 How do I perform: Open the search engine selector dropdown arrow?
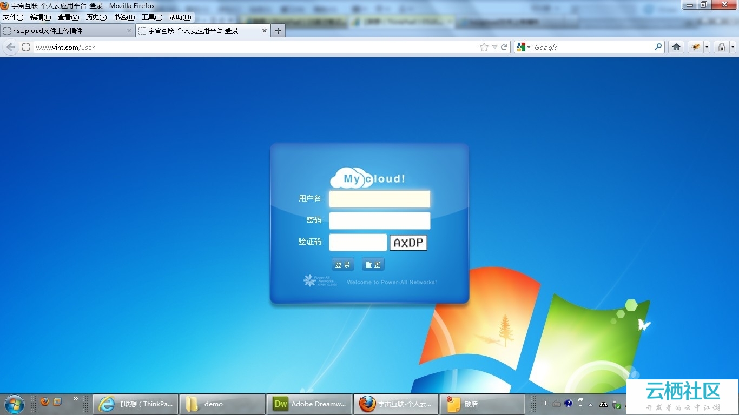click(529, 47)
